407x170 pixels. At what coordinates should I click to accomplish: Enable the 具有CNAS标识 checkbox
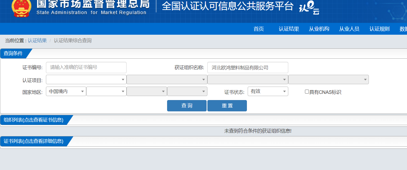click(x=307, y=92)
